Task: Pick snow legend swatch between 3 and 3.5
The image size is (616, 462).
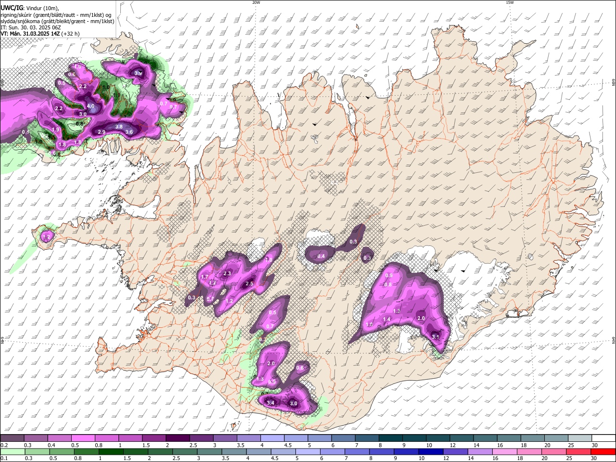Action: (224, 438)
